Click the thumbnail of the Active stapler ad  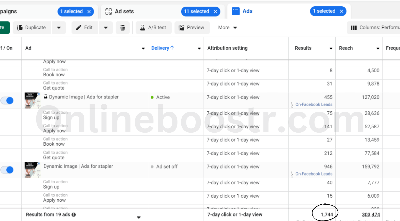coord(32,100)
